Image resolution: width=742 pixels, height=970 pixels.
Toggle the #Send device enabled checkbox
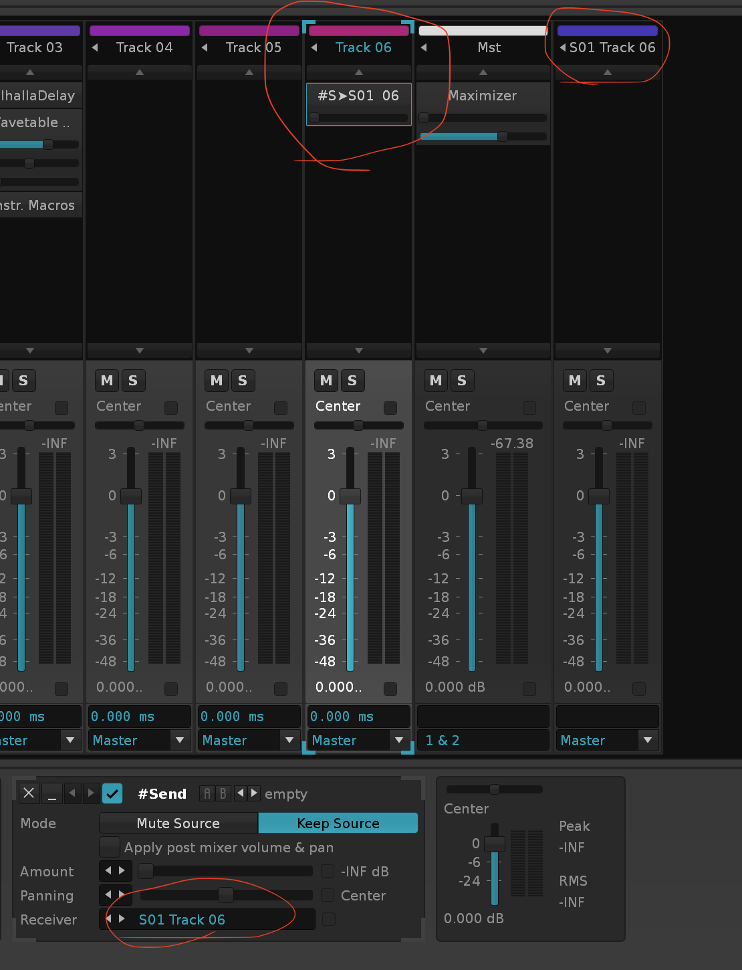click(x=112, y=793)
